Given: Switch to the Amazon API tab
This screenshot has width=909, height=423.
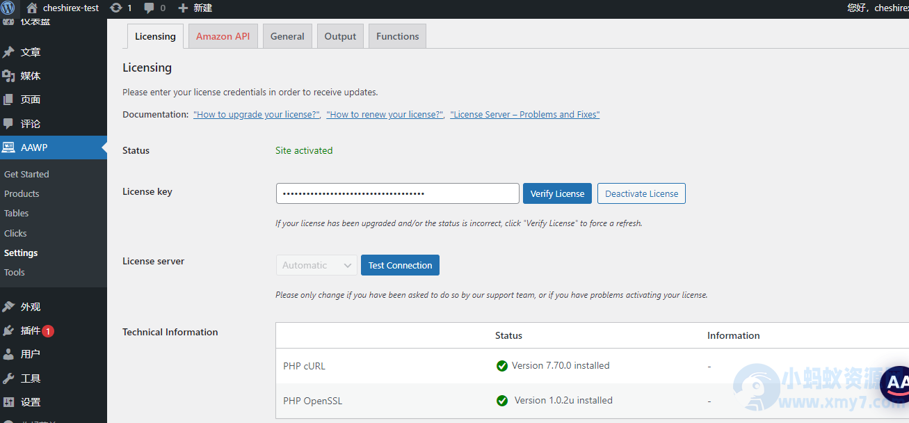Looking at the screenshot, I should pos(223,35).
